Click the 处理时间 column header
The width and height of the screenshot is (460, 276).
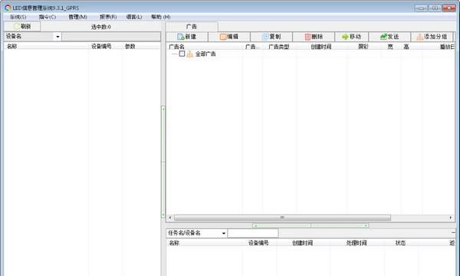pyautogui.click(x=356, y=243)
